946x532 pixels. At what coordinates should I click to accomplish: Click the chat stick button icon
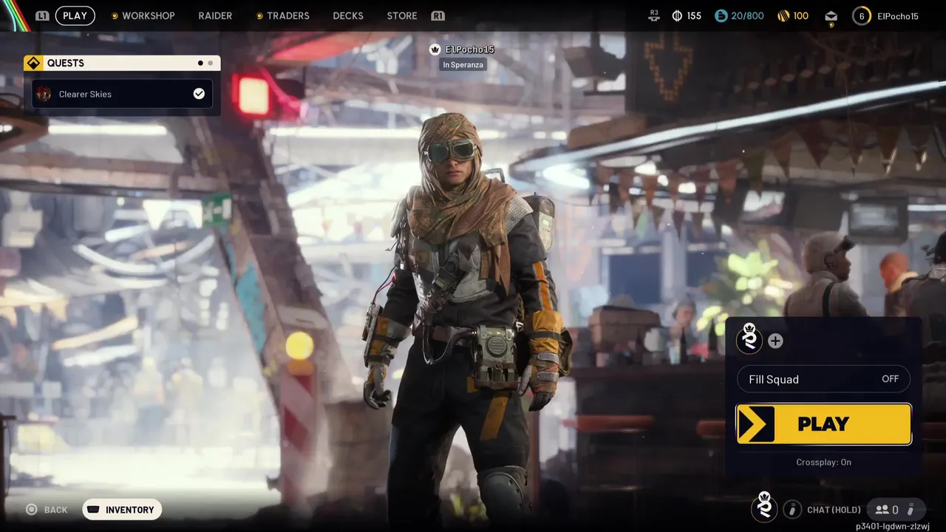pos(792,509)
